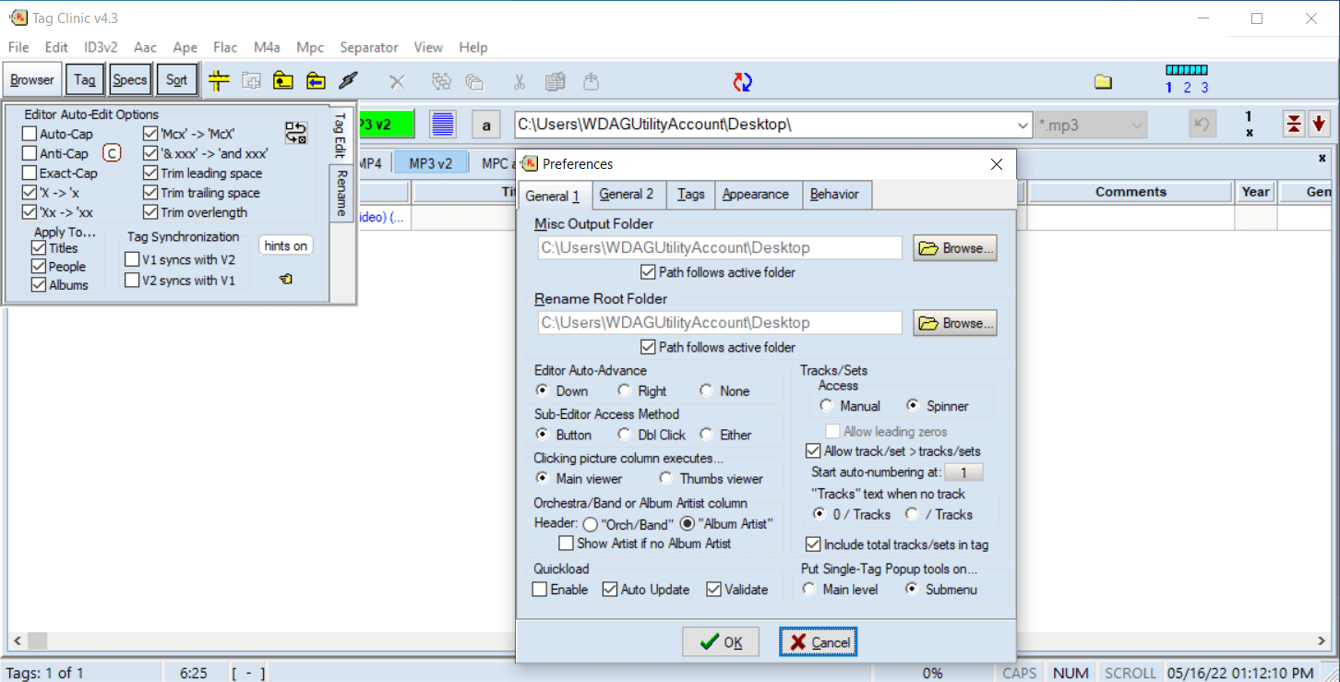Click the 'a' lowercase button beside path

click(486, 124)
